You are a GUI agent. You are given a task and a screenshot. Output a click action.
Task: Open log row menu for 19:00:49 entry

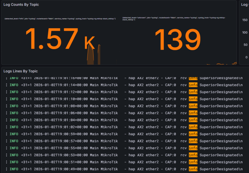coord(6,169)
